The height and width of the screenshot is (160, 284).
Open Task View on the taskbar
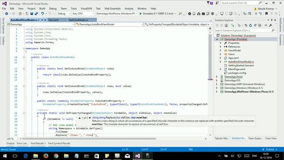coord(15,156)
